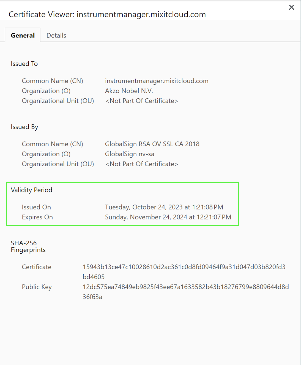Click the Expires On label

(x=37, y=217)
